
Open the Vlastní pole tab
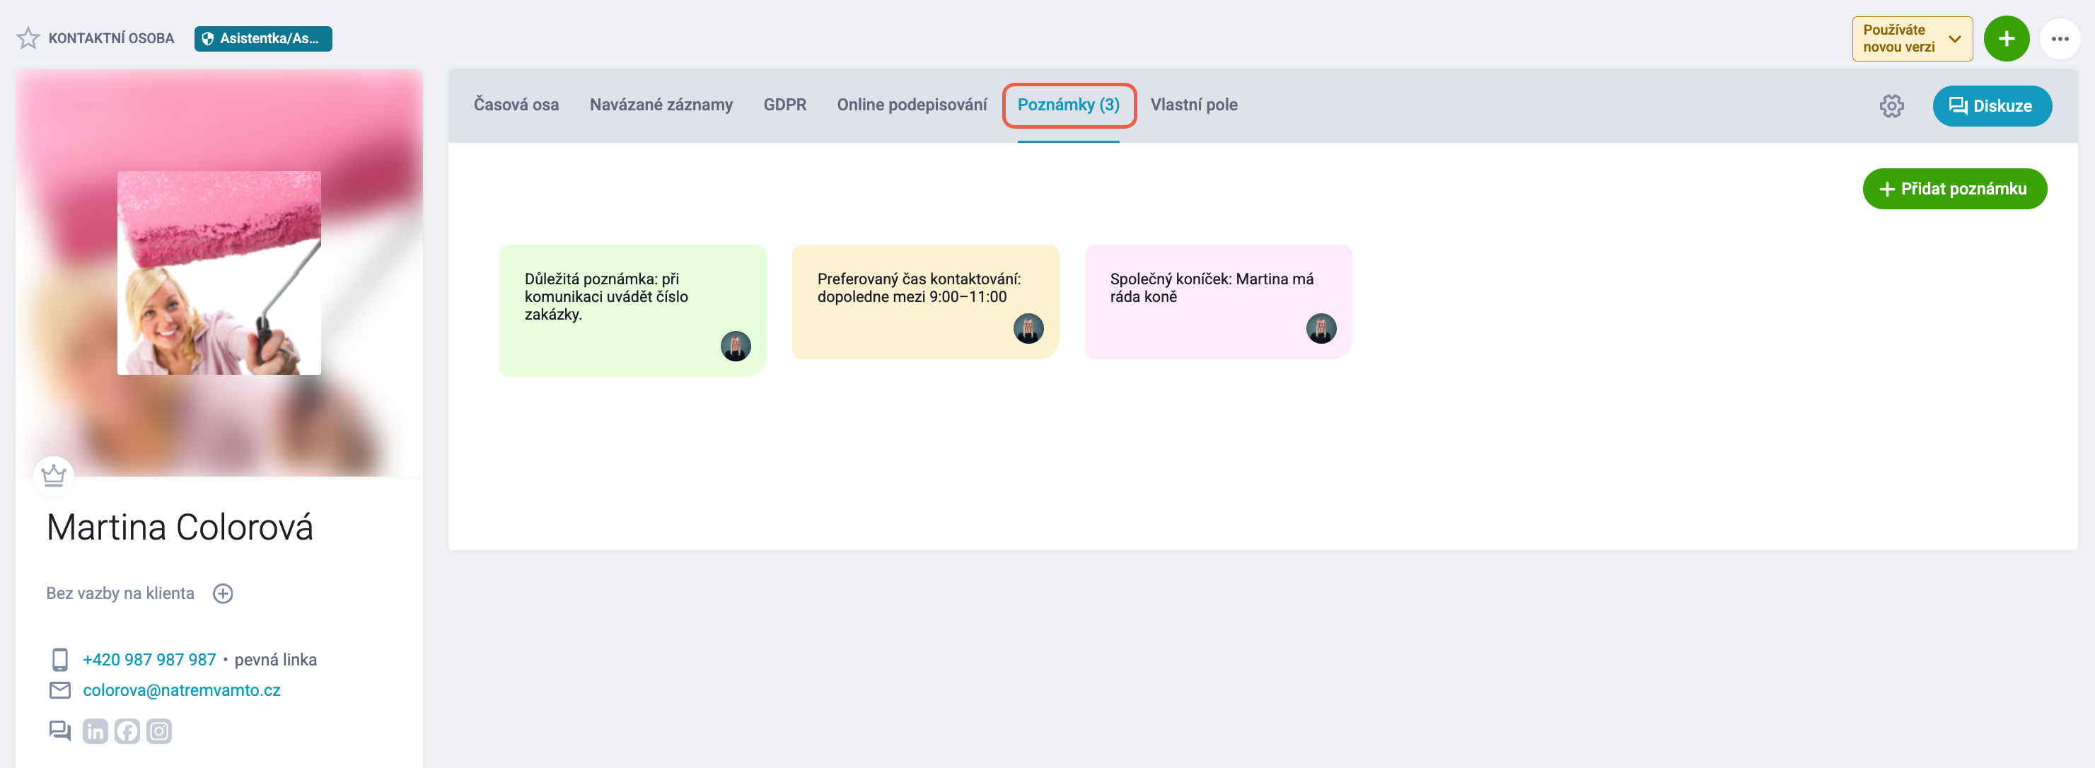point(1194,105)
